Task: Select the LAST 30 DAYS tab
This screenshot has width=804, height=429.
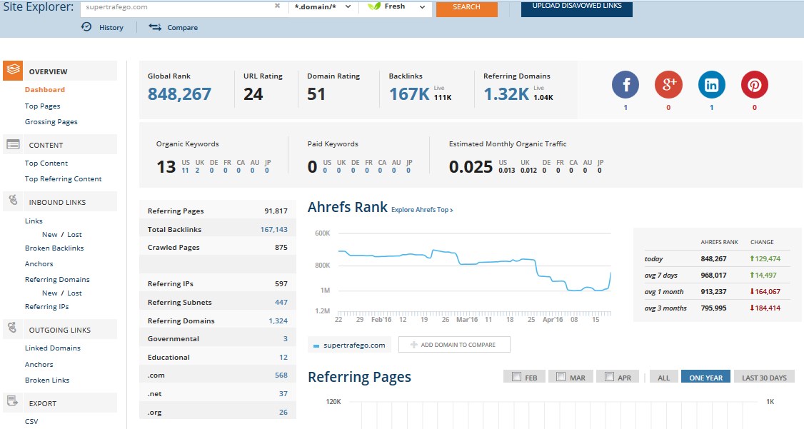Action: pos(763,378)
